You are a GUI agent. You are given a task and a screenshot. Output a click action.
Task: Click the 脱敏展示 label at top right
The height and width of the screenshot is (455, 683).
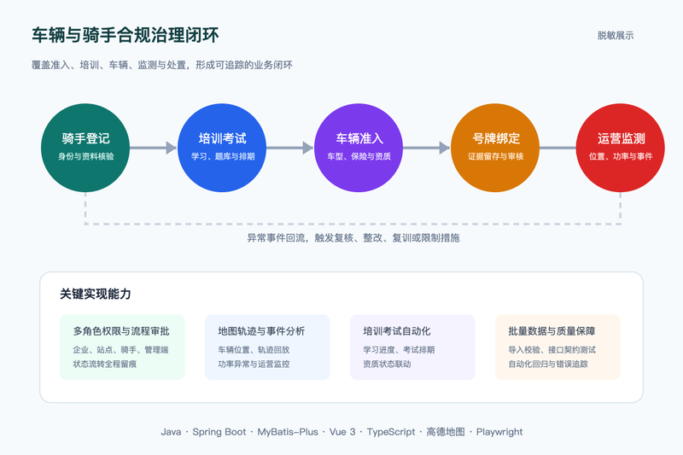click(x=616, y=36)
